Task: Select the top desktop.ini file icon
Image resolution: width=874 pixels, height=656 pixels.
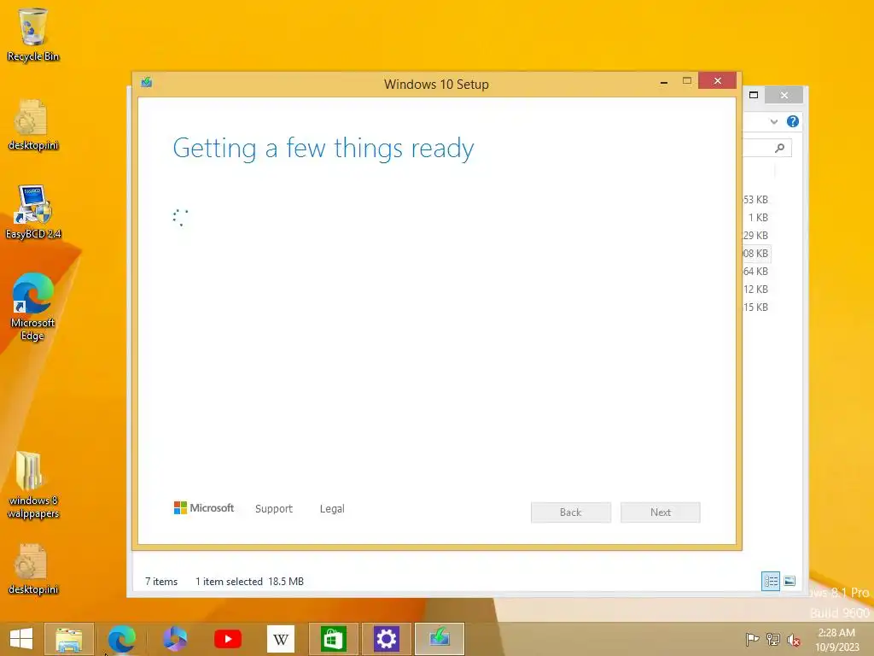Action: tap(33, 125)
